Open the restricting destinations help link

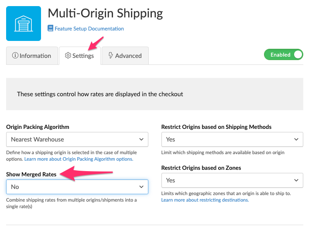[205, 200]
